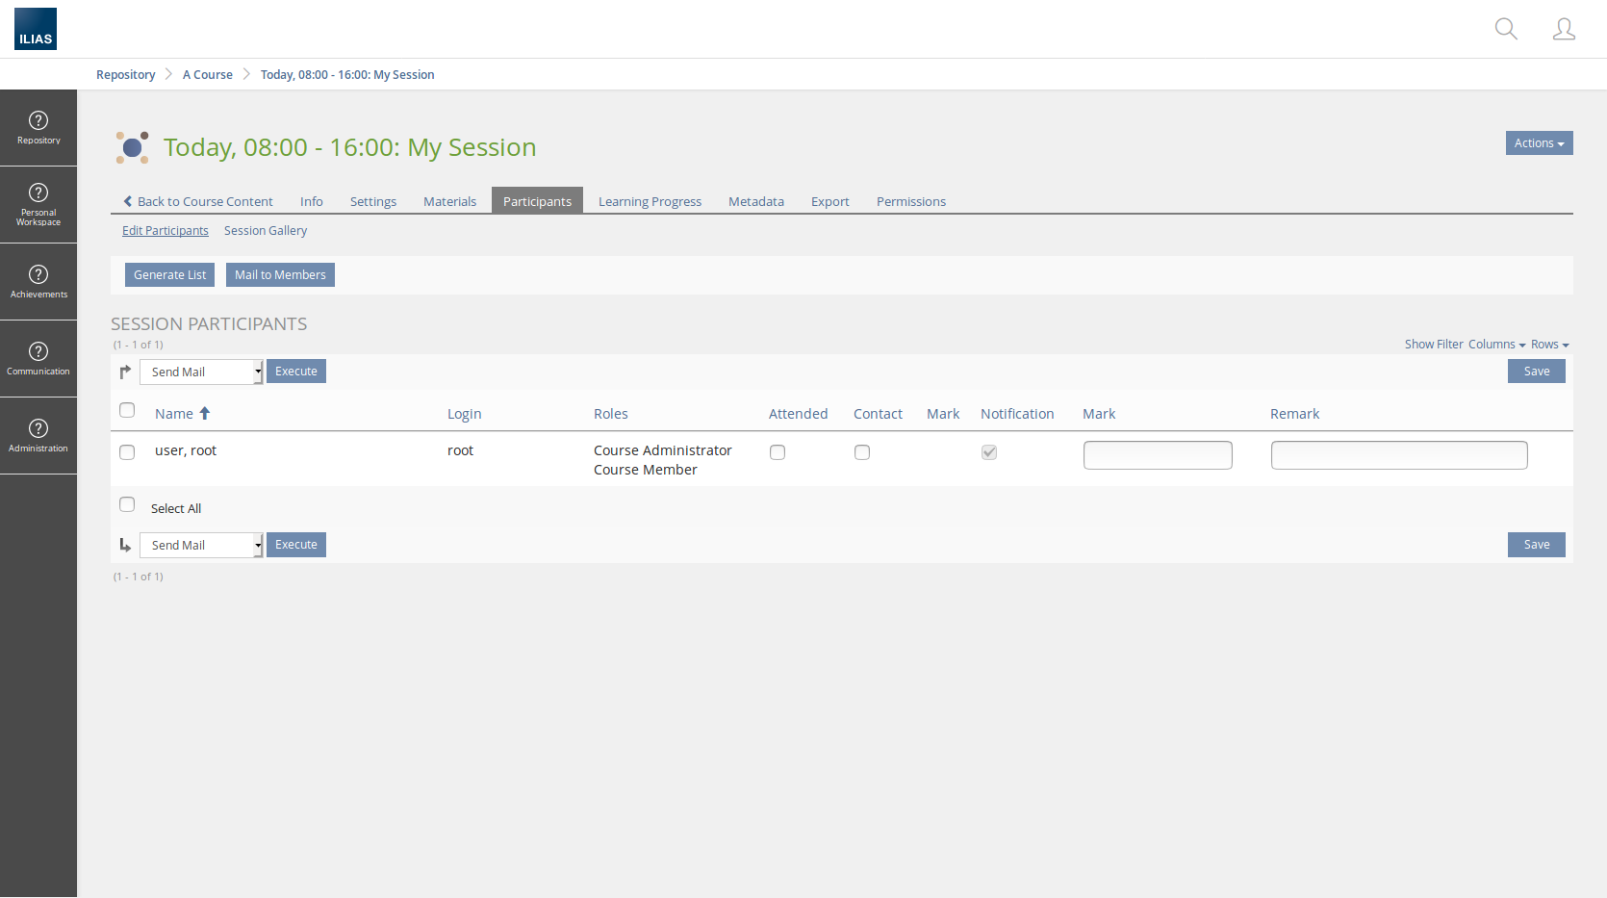Click the Mail to Members button
The height and width of the screenshot is (898, 1607).
tap(280, 275)
